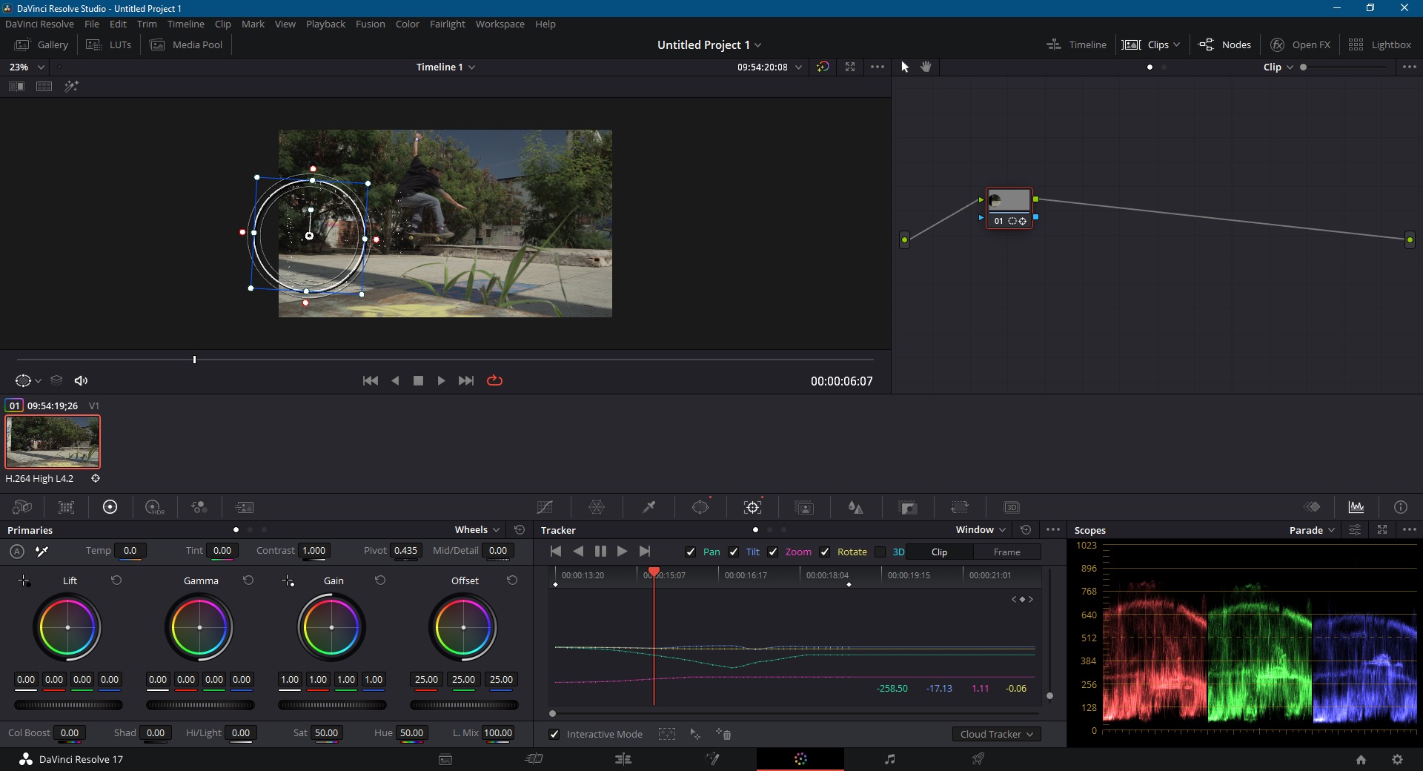Click the Timeline panel button
Screen dimensions: 1423x771
pos(1076,44)
